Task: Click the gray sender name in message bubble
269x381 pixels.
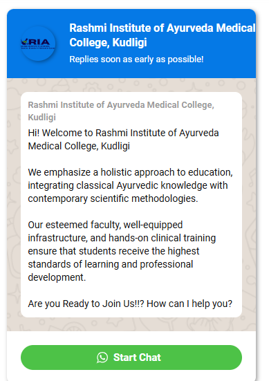Action: click(121, 111)
